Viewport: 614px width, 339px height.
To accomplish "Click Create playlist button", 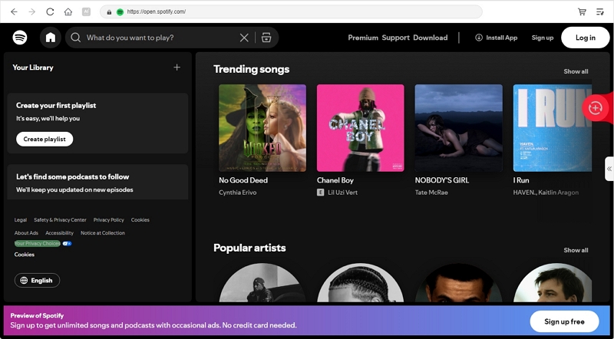I will pos(45,139).
